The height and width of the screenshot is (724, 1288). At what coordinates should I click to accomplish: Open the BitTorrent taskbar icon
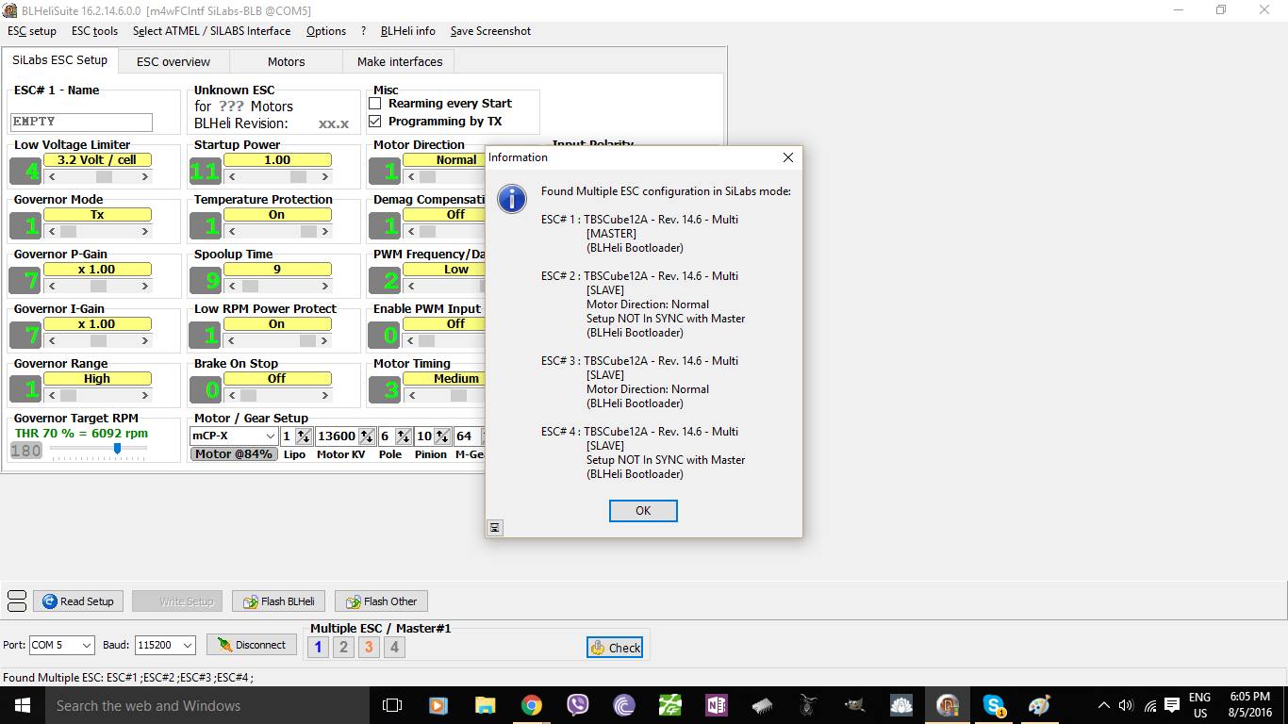click(x=624, y=705)
